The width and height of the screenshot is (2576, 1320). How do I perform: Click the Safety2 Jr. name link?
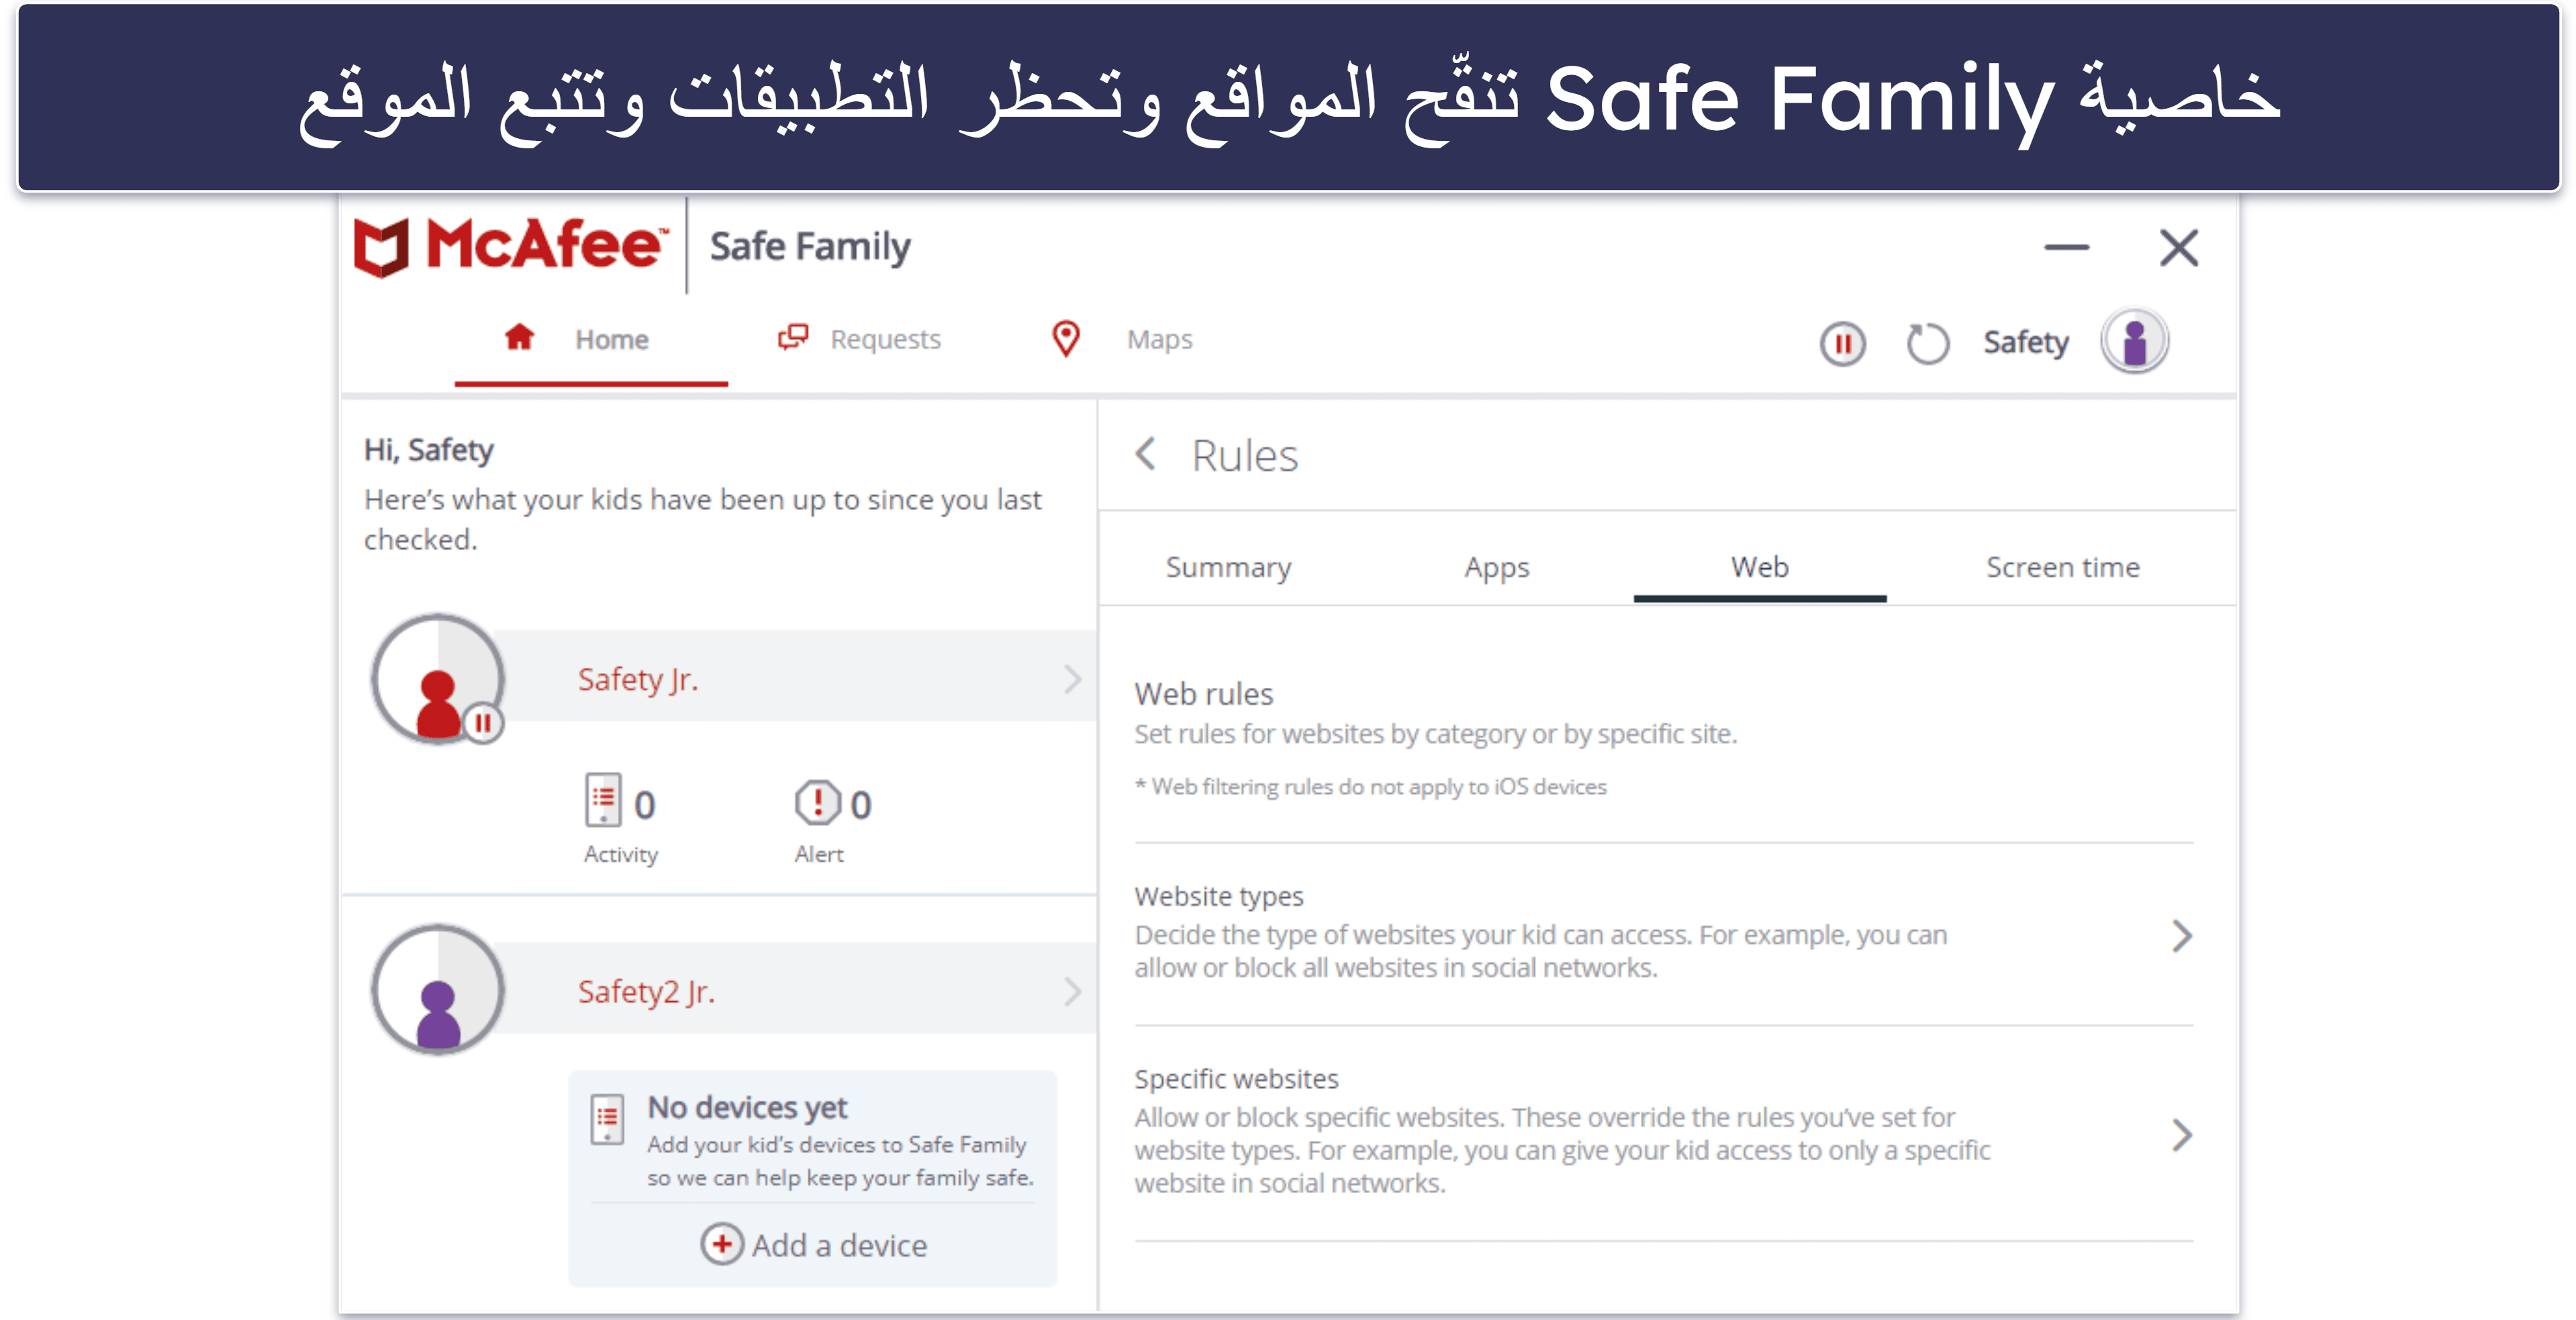click(x=646, y=991)
